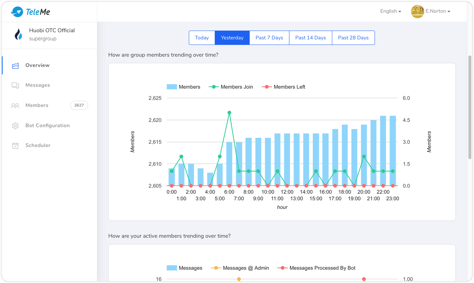This screenshot has height=283, width=474.
Task: Click the Members people icon
Action: pyautogui.click(x=15, y=105)
